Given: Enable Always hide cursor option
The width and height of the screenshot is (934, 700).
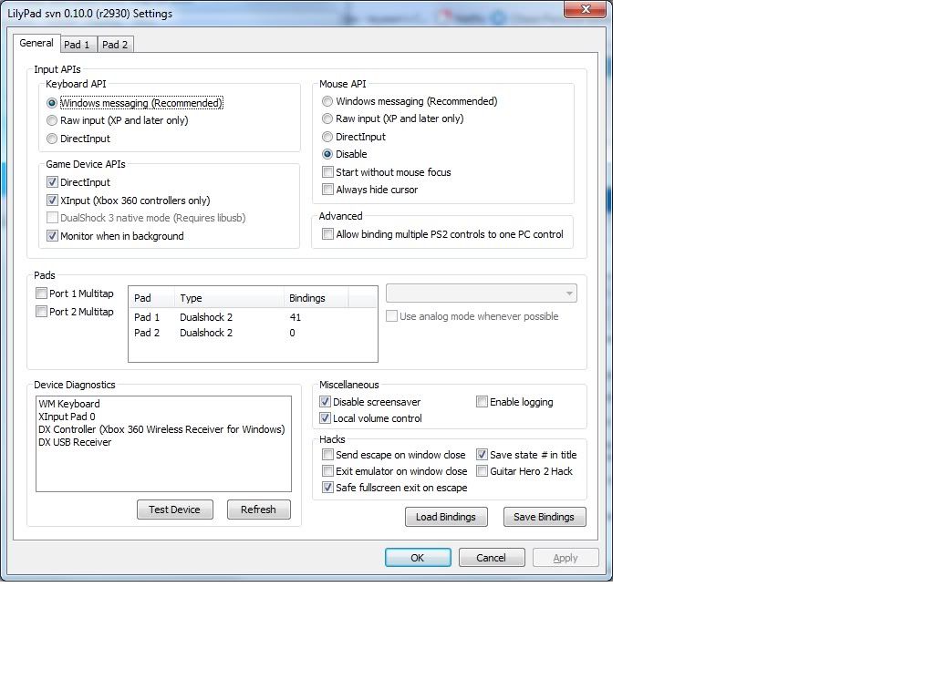Looking at the screenshot, I should click(328, 190).
